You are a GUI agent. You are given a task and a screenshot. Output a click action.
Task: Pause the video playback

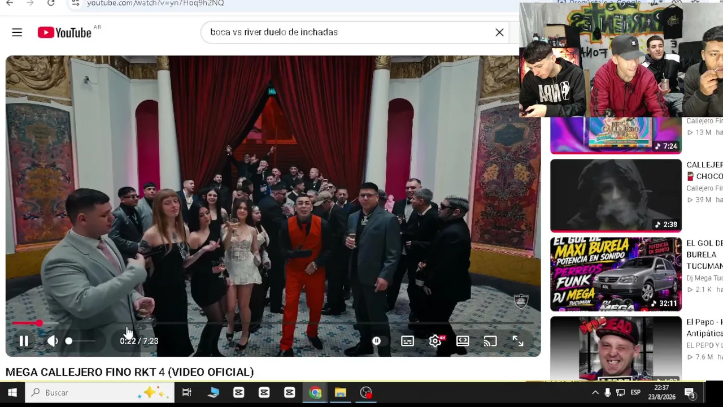(x=24, y=341)
